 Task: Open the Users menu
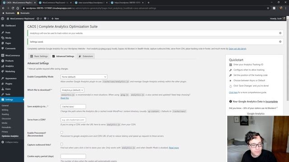coord(8,89)
